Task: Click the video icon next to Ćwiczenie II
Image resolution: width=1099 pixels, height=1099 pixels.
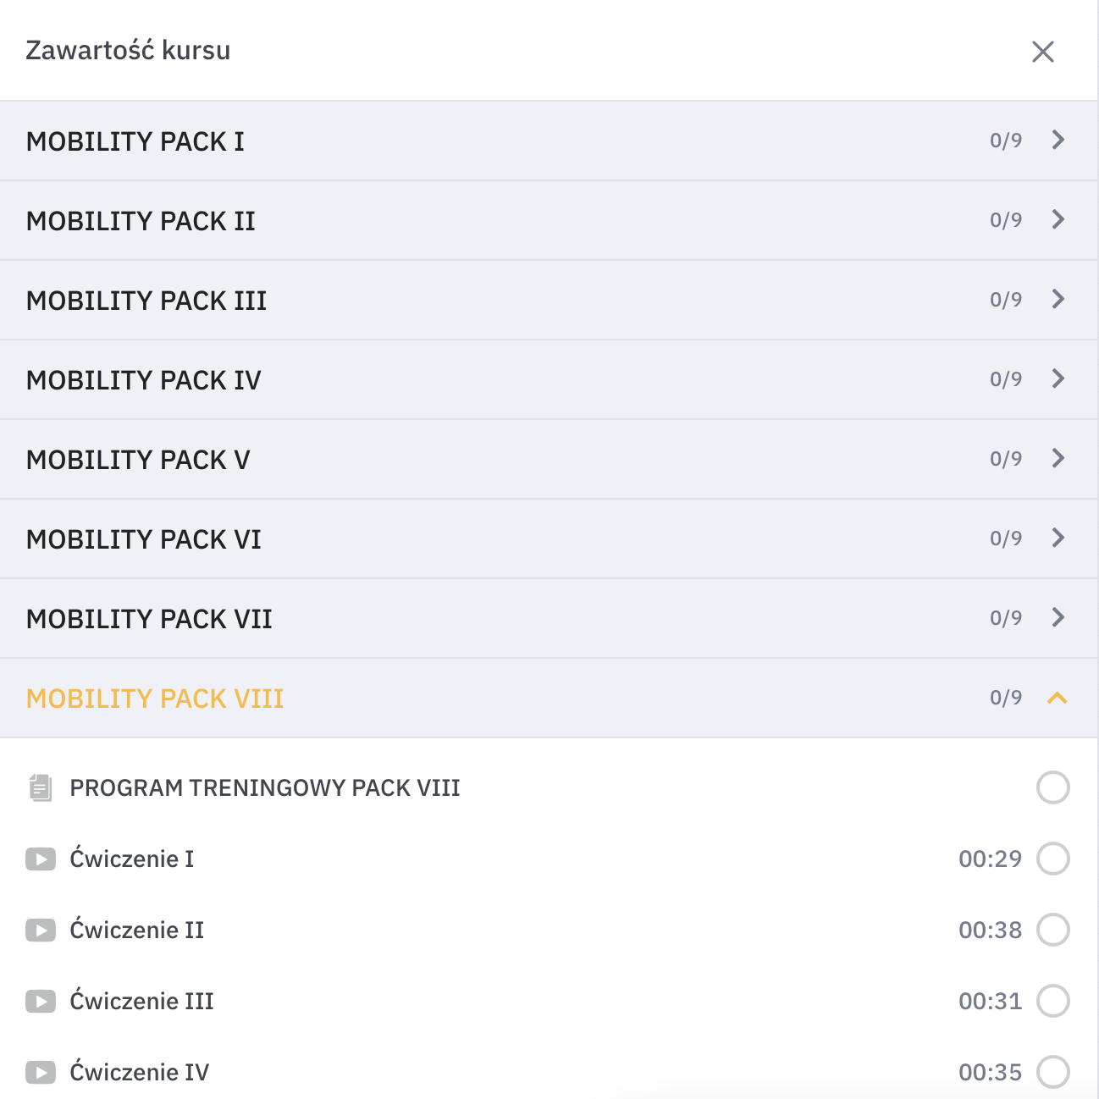Action: click(41, 930)
